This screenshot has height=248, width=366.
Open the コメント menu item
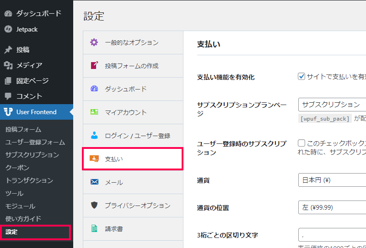[37, 96]
